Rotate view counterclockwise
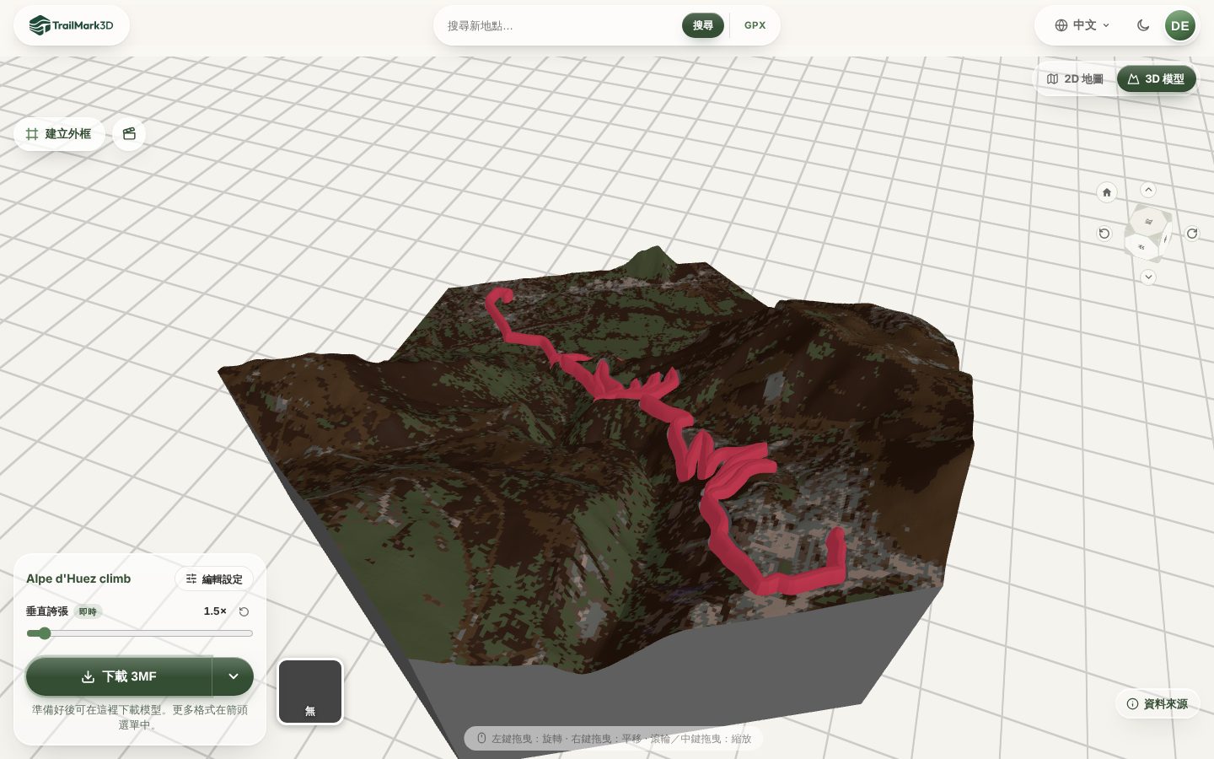Screen dimensions: 1214x759 click(x=1104, y=234)
